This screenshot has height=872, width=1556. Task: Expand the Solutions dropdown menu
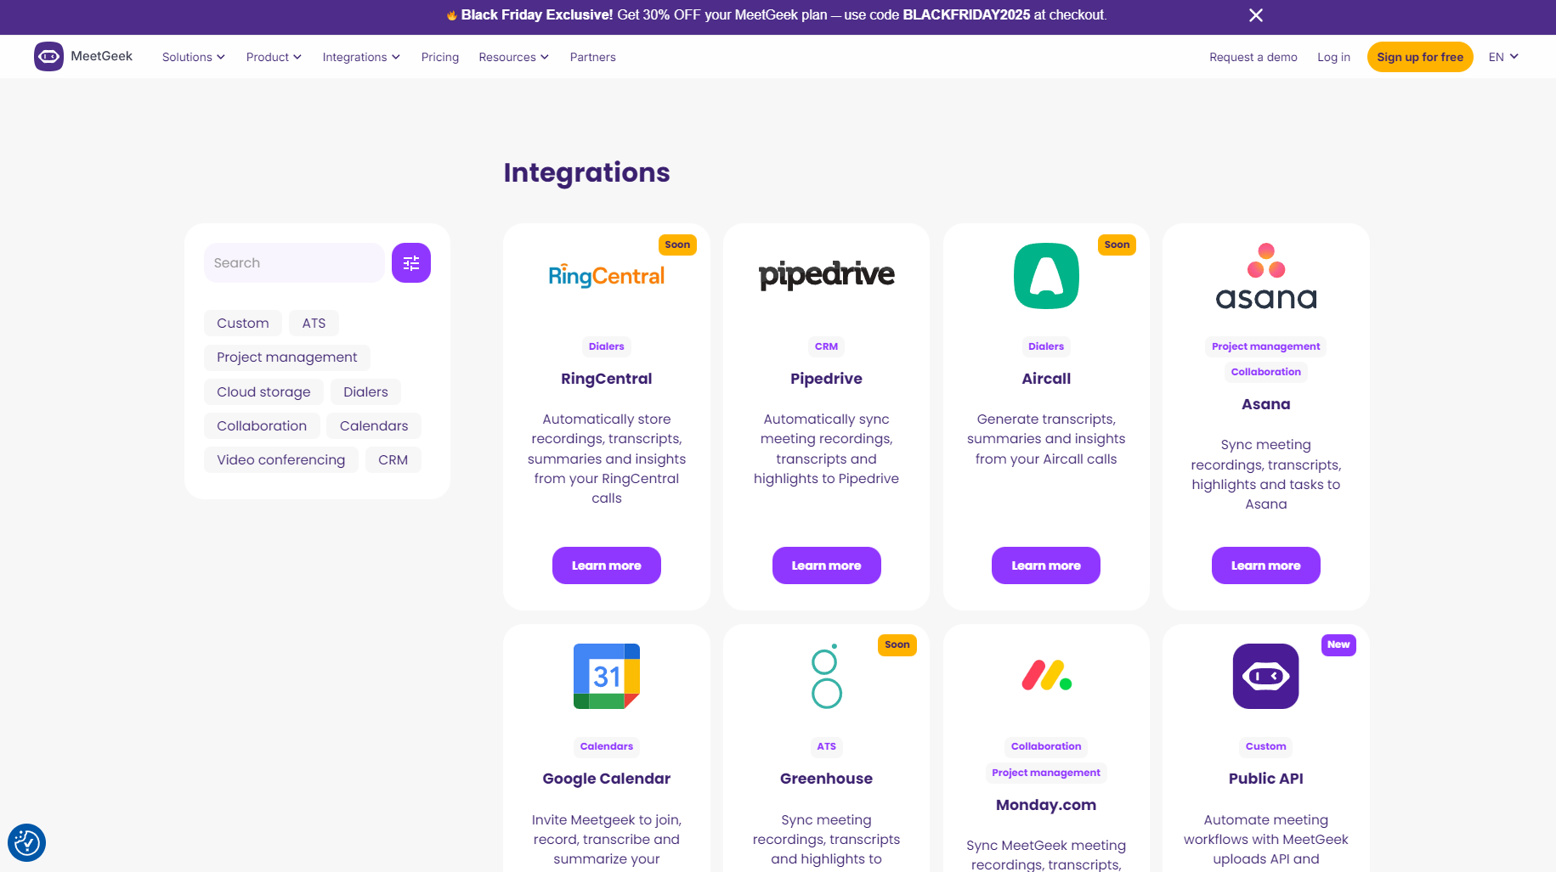point(193,57)
